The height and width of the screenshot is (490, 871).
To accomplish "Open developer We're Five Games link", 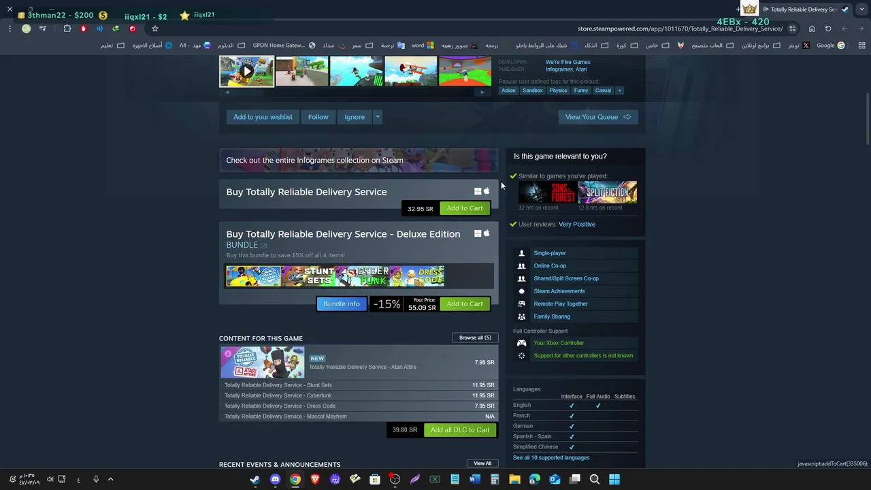I will pyautogui.click(x=568, y=62).
